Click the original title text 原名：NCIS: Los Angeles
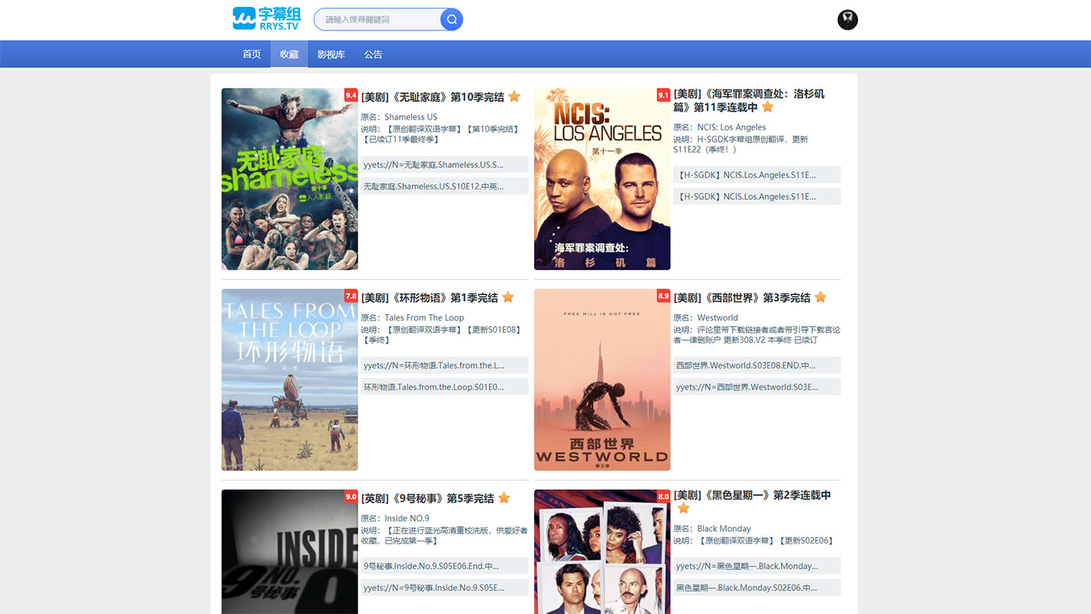Viewport: 1091px width, 614px height. pyautogui.click(x=720, y=127)
